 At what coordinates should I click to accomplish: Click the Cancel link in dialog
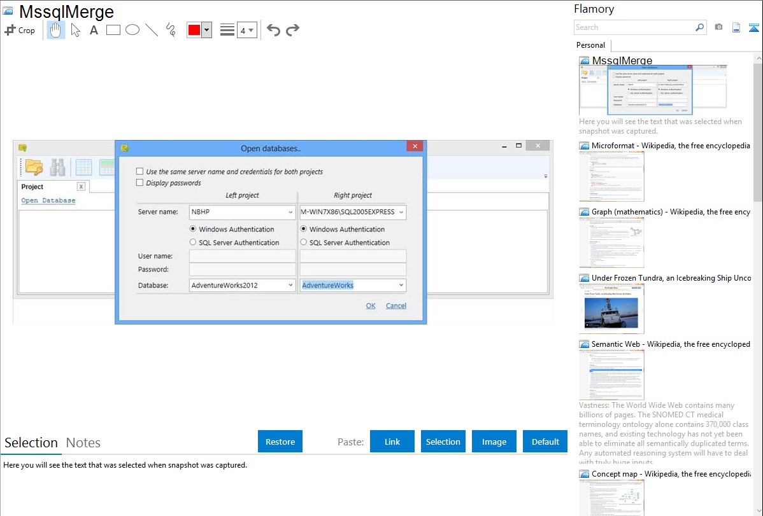pyautogui.click(x=396, y=305)
